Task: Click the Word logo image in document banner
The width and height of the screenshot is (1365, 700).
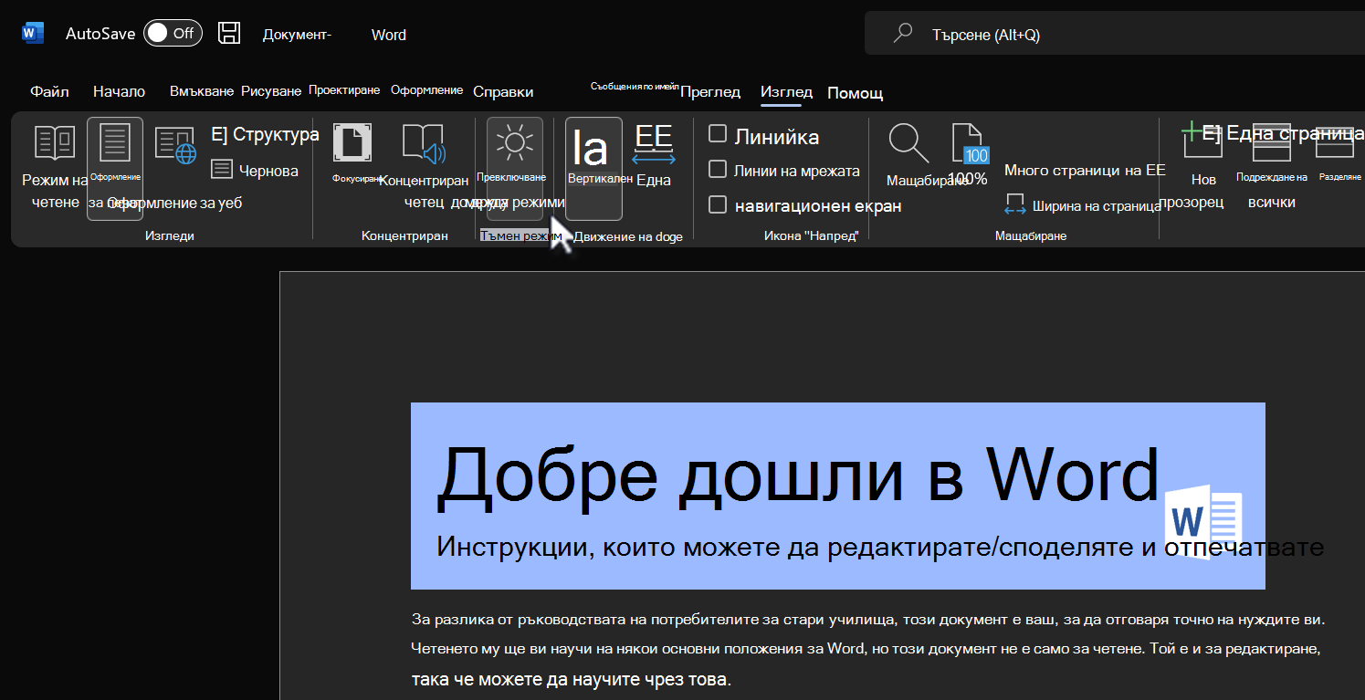Action: tap(1205, 521)
